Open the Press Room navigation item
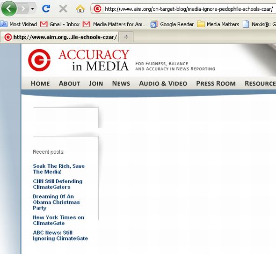 [216, 83]
